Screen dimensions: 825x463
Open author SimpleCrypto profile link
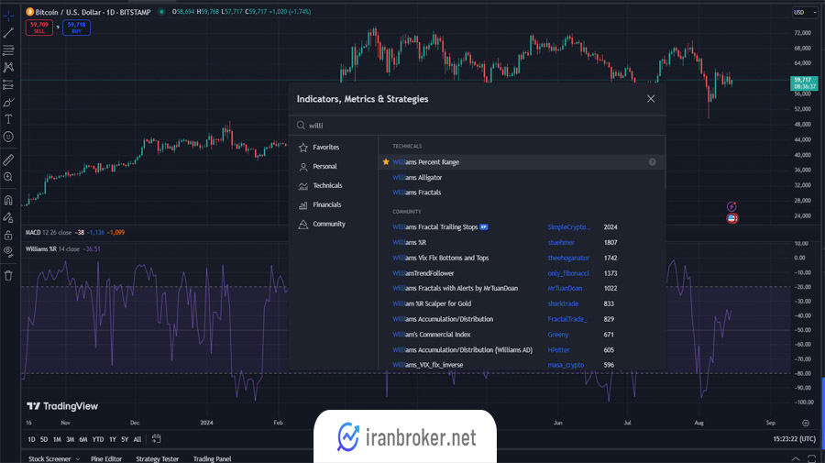point(568,227)
